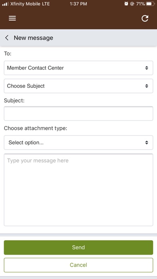
Task: Tap the rotation lock status icon
Action: pyautogui.click(x=132, y=4)
